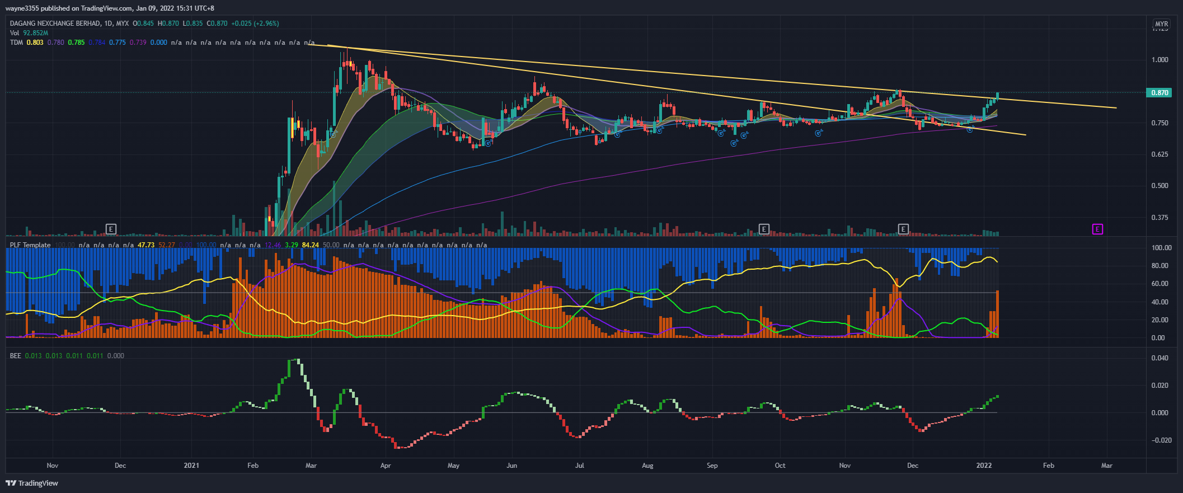Click the PLF value 47.73
This screenshot has width=1183, height=493.
[x=146, y=245]
